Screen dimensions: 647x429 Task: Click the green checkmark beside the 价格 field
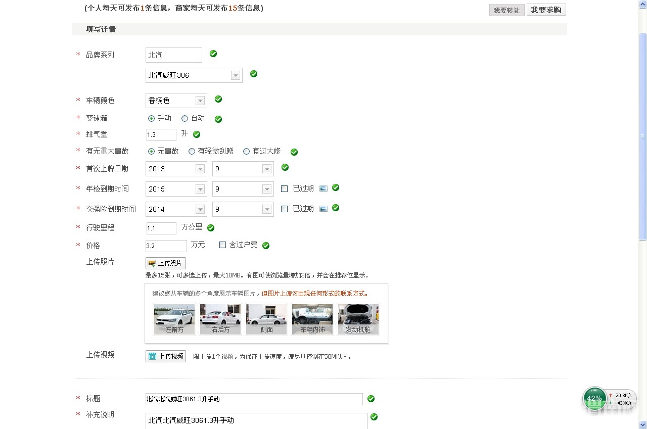coord(266,245)
